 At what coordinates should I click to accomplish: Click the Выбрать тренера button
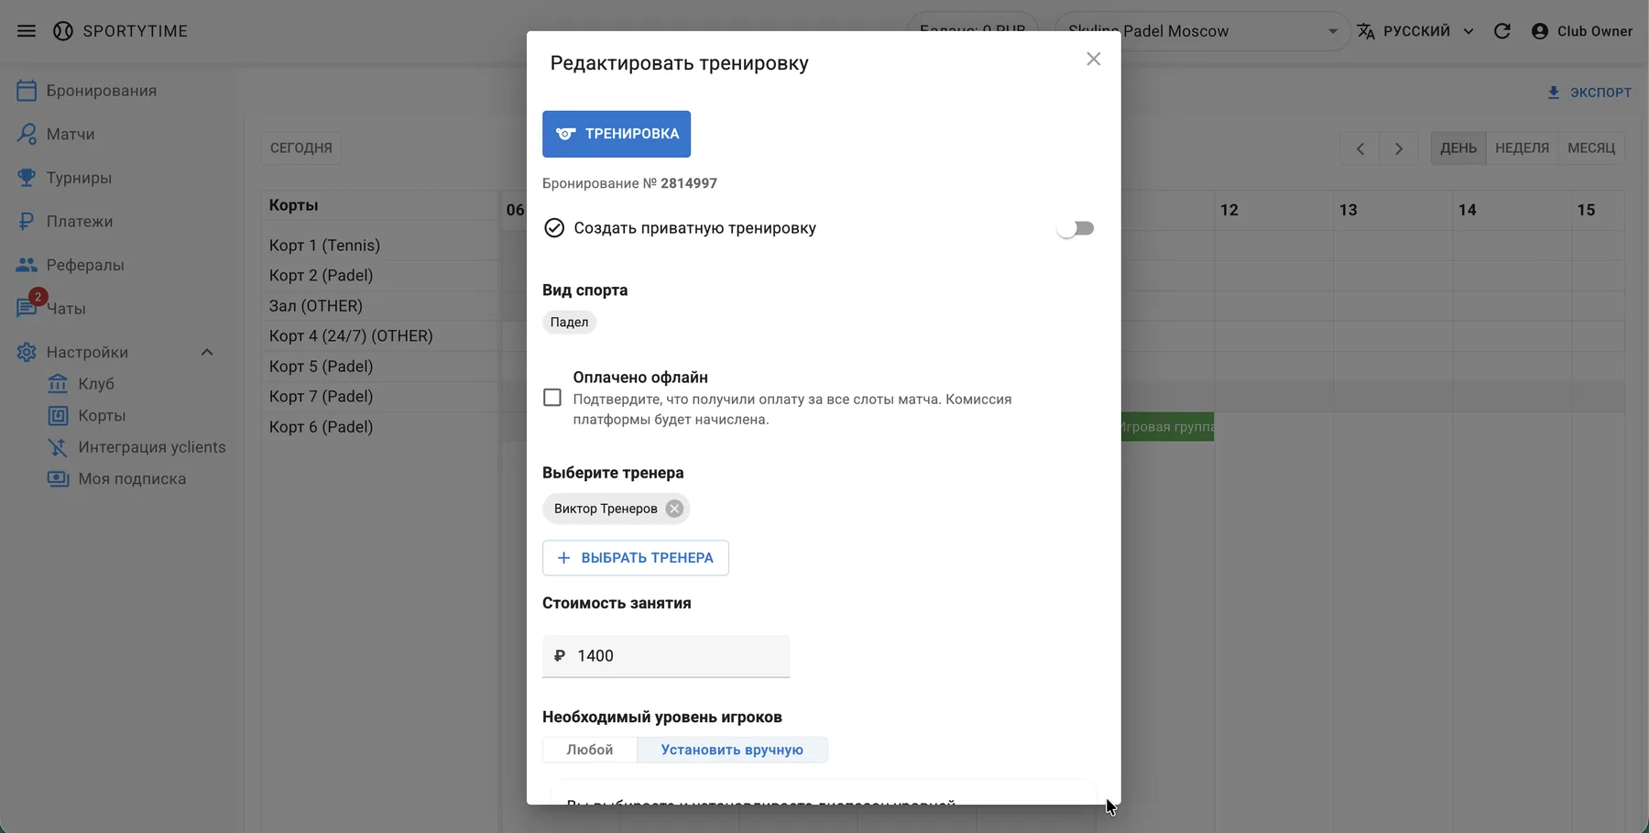tap(636, 558)
